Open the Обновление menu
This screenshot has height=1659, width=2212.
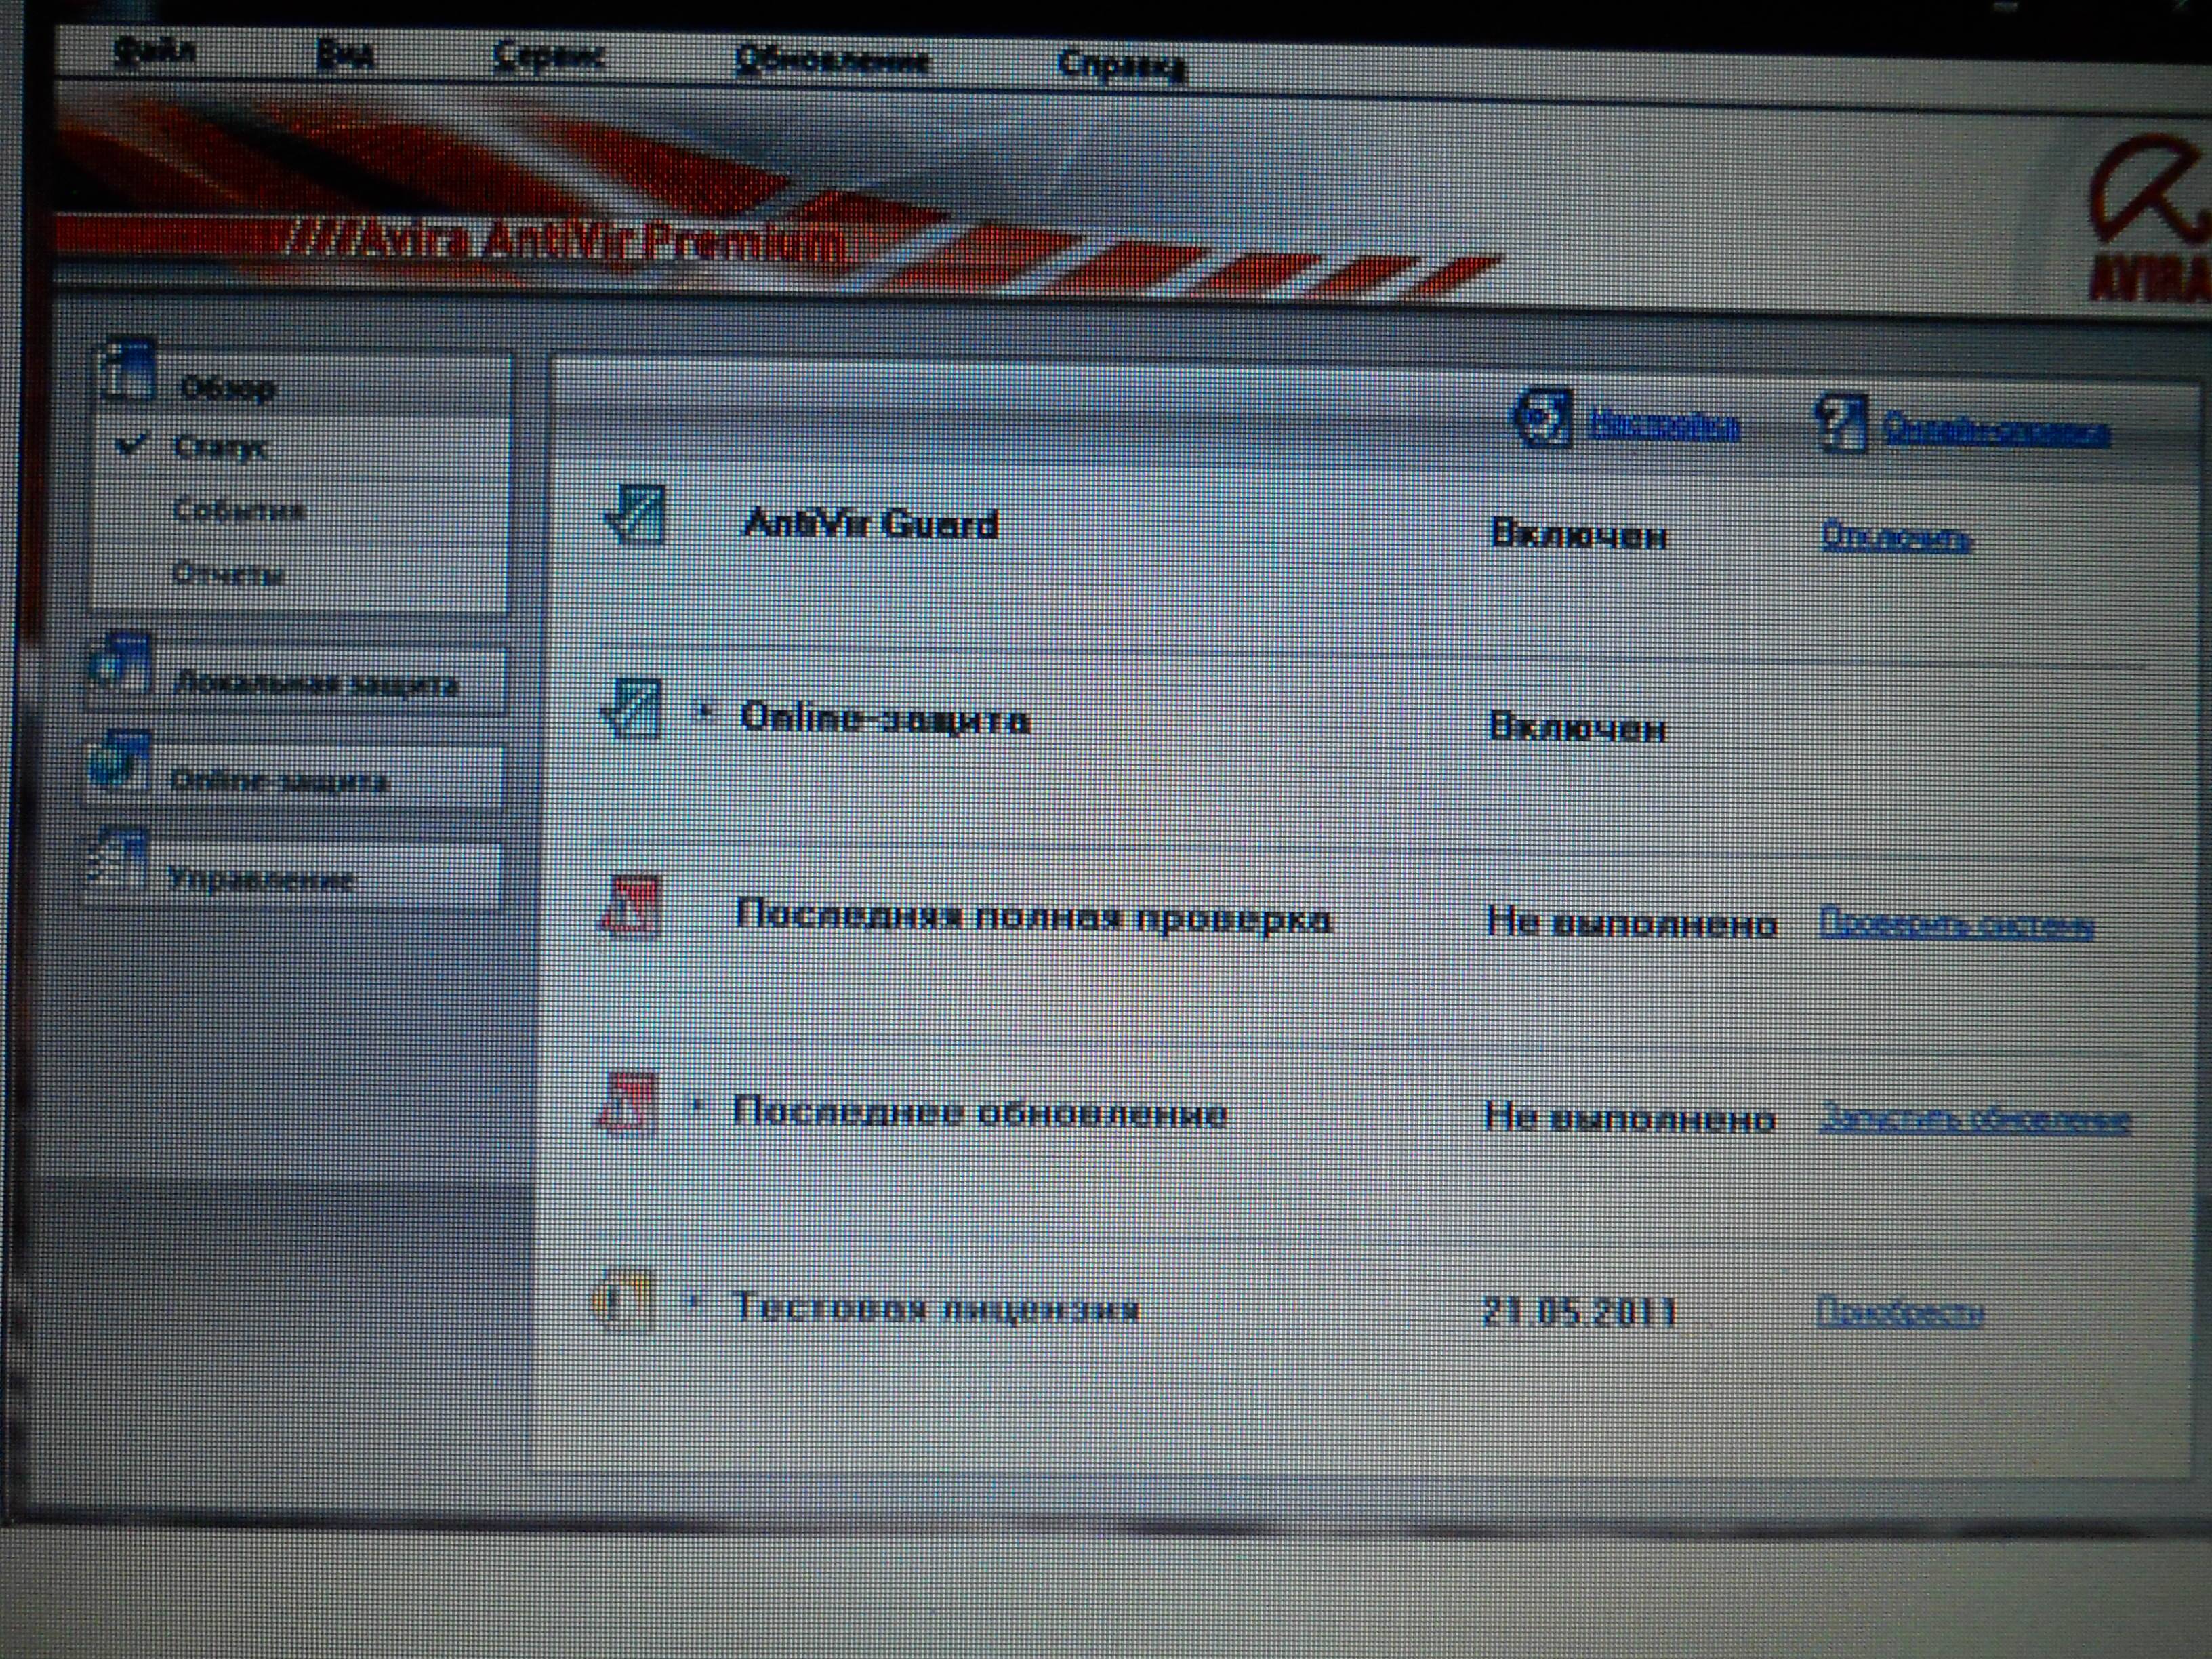coord(832,61)
